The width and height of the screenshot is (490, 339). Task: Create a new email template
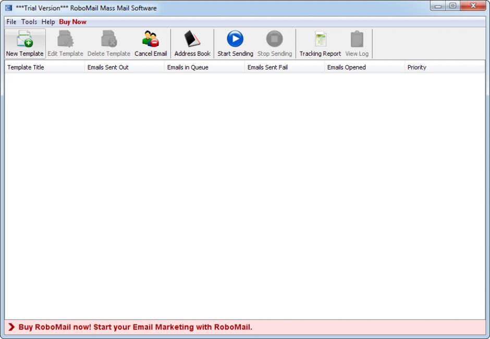(24, 43)
